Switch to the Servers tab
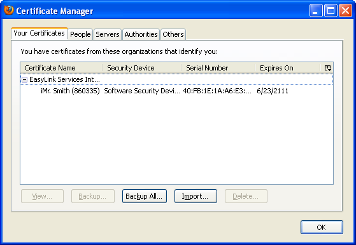The height and width of the screenshot is (245, 356). coord(108,34)
